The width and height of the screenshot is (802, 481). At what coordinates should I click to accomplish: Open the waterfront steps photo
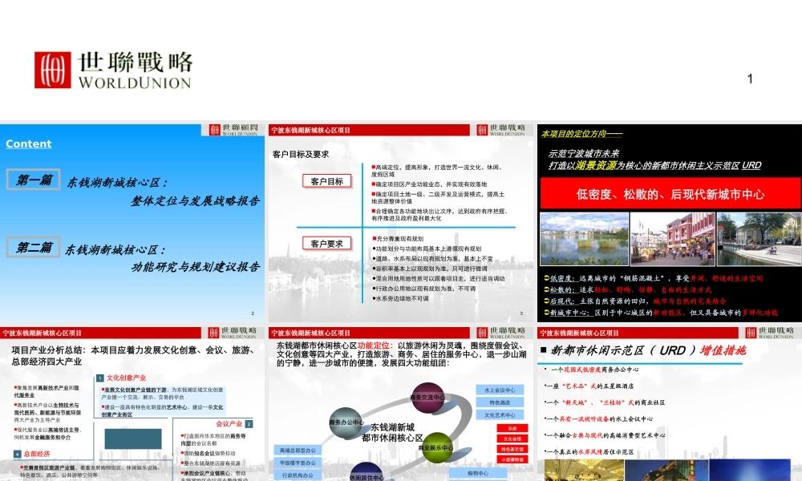(759, 239)
